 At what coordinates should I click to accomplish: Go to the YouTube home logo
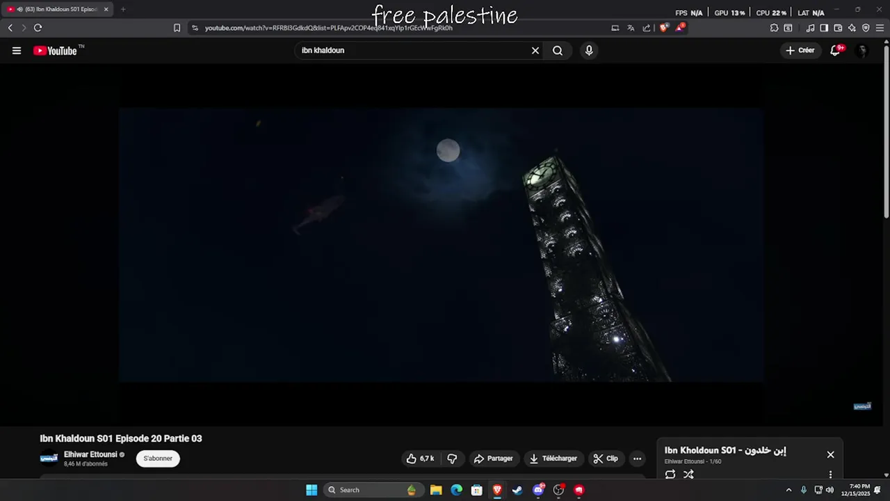(x=55, y=50)
